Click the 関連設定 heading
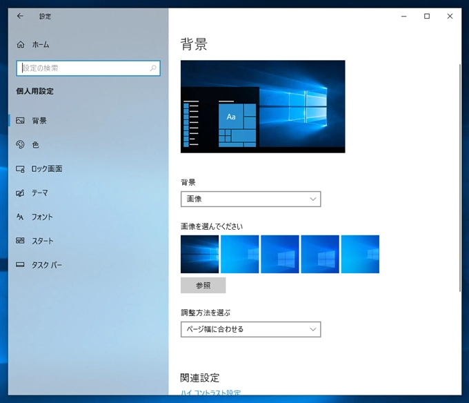 (x=200, y=378)
